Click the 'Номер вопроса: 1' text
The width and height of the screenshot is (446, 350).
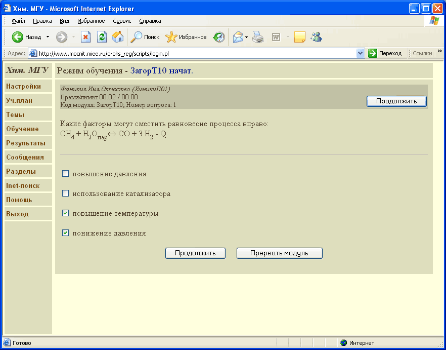tap(151, 105)
